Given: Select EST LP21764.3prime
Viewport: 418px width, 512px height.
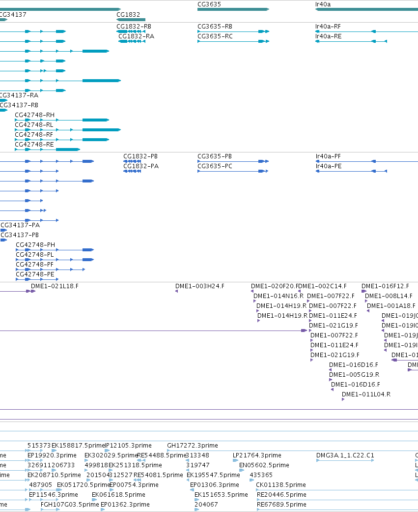Looking at the screenshot, I should [257, 455].
